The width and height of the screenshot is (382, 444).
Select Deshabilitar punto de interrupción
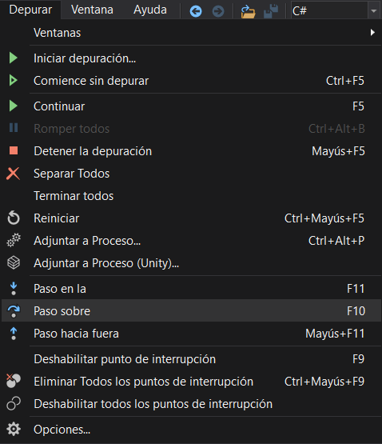click(x=191, y=358)
